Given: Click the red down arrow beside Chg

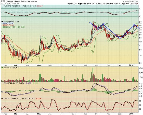Looking at the screenshot, I should pos(138,4).
